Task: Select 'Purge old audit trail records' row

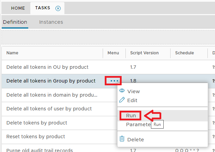Action: pyautogui.click(x=40, y=150)
